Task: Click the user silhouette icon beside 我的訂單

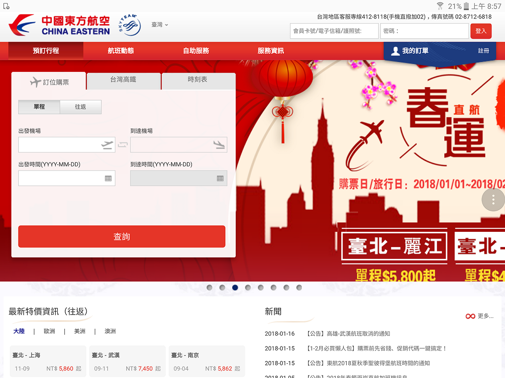Action: (395, 51)
